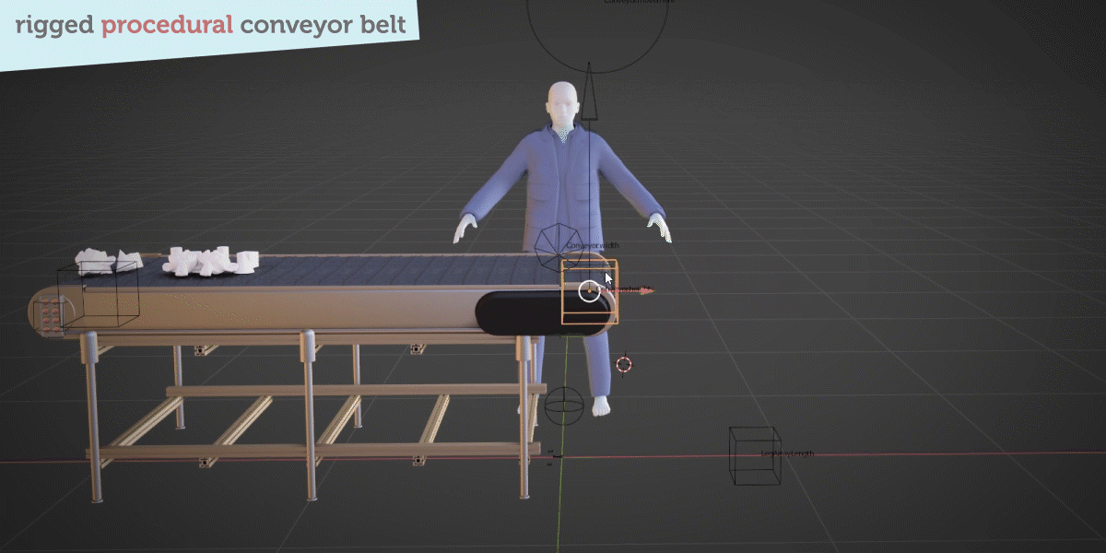Select the wireframe cube at belt's left end
The width and height of the screenshot is (1106, 553).
(x=98, y=293)
